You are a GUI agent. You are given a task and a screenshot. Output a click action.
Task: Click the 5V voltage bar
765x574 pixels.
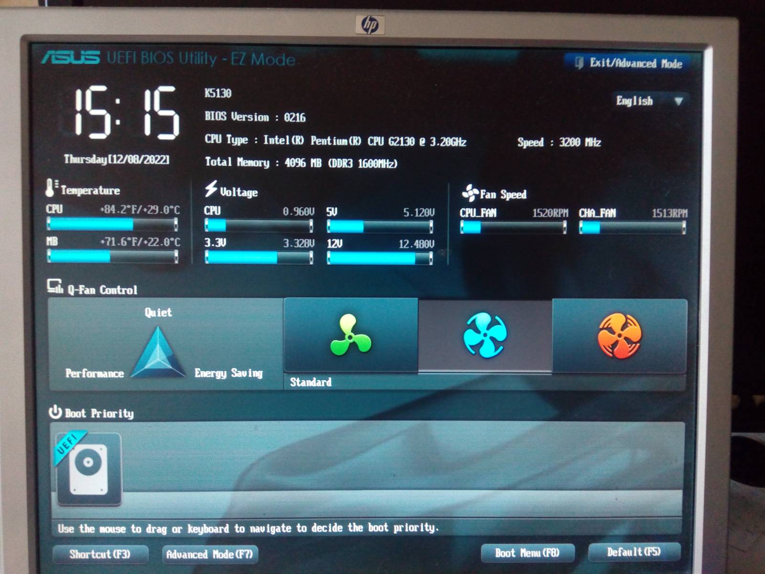coord(380,226)
